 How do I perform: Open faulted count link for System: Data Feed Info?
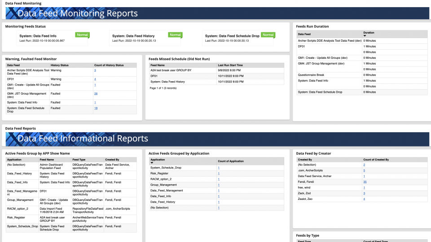coord(95,103)
